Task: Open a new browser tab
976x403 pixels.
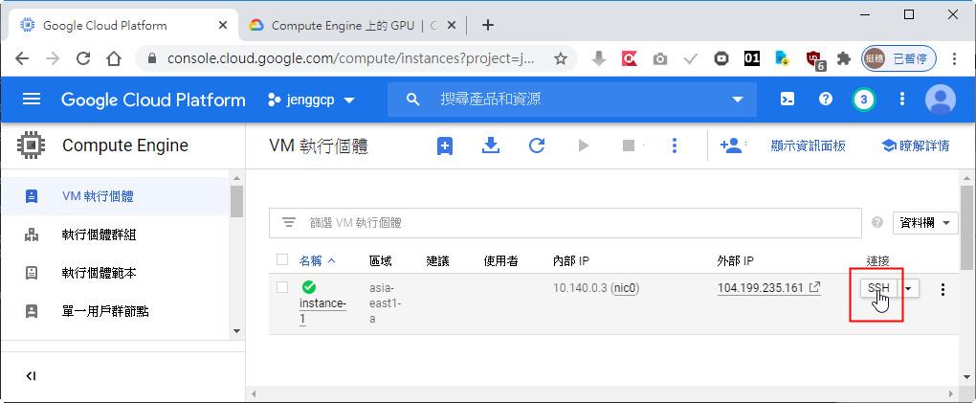Action: pyautogui.click(x=488, y=25)
